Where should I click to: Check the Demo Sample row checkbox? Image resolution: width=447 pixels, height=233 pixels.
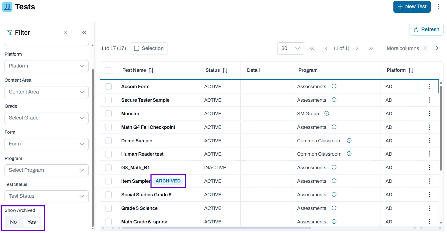(108, 141)
